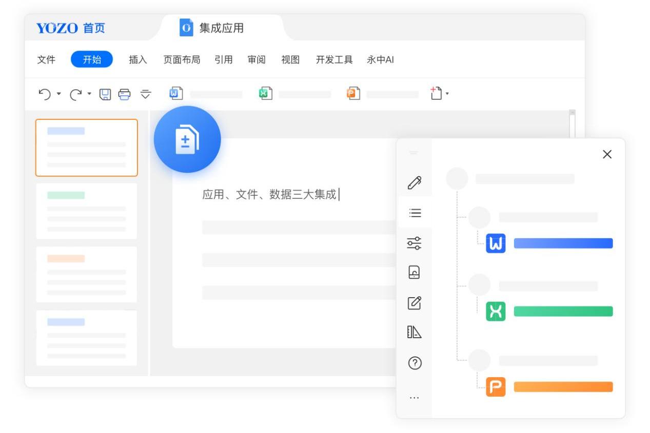The width and height of the screenshot is (650, 433).
Task: Select the first page thumbnail with orange border
Action: tap(86, 148)
